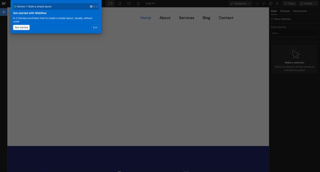Click Get started in the tutorial popup
This screenshot has height=172, width=320.
point(21,27)
